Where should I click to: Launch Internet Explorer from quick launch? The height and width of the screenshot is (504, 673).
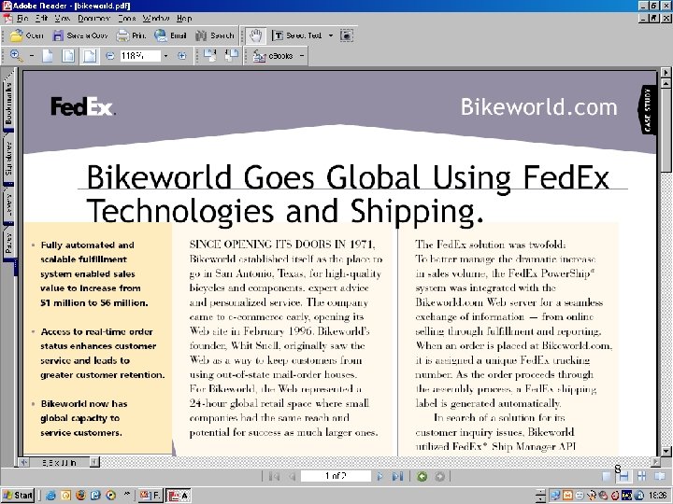tap(50, 496)
